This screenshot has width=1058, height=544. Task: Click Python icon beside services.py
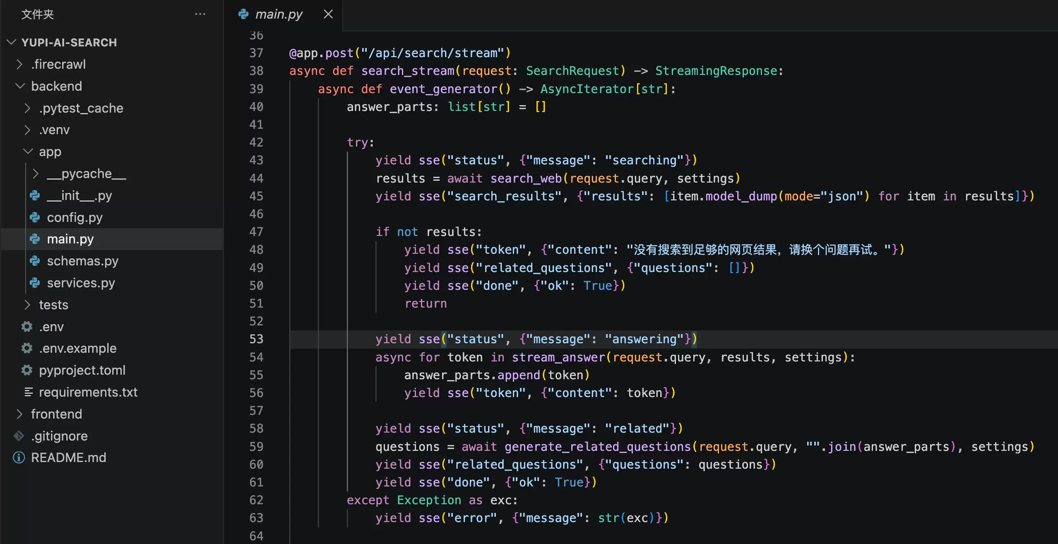pos(35,283)
